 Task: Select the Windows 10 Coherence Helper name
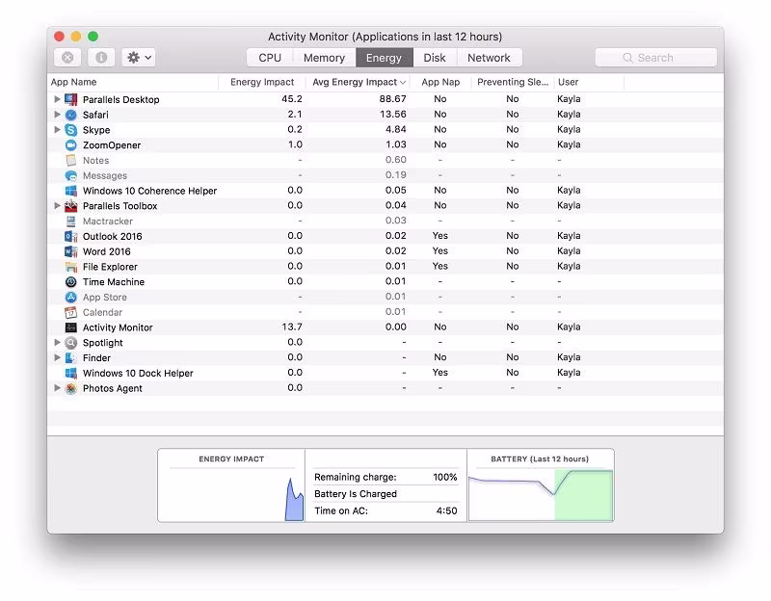(149, 191)
